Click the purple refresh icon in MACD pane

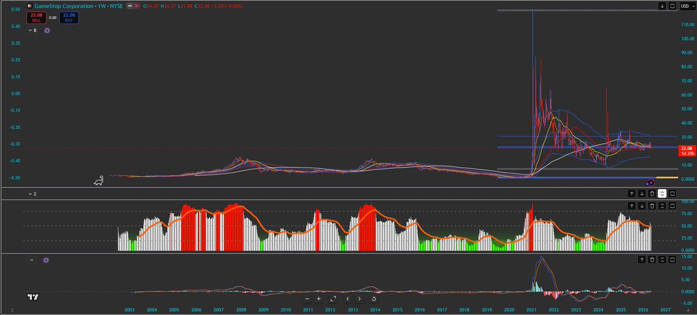click(46, 260)
